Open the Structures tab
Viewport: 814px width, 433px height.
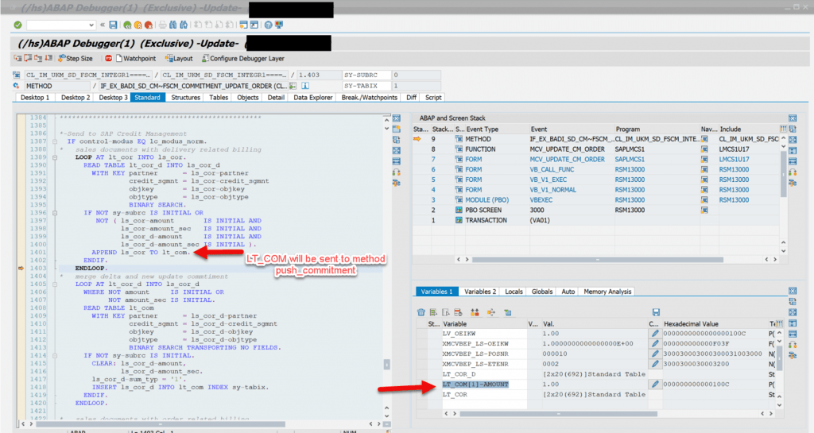click(x=185, y=98)
